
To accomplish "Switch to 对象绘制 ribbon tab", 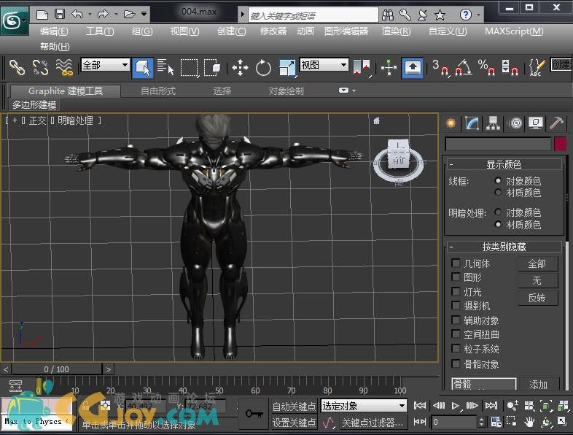I will pos(286,91).
